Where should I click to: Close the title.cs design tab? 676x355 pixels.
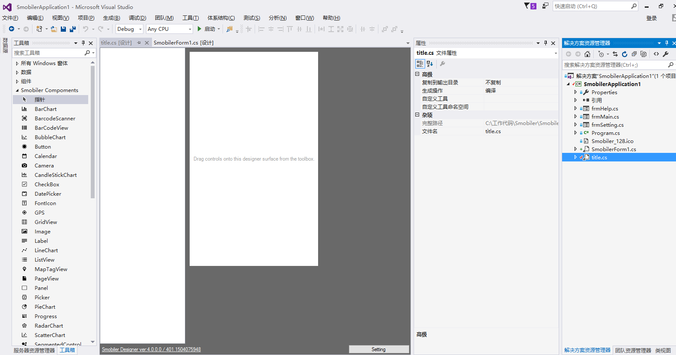pyautogui.click(x=146, y=43)
